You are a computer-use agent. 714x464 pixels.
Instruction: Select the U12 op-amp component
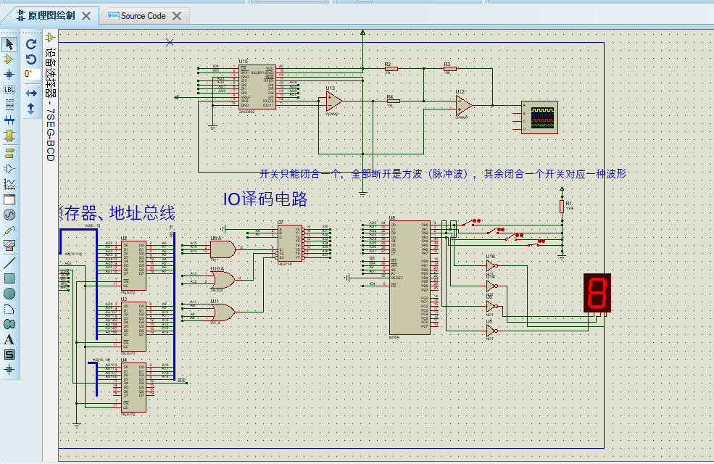[x=464, y=106]
